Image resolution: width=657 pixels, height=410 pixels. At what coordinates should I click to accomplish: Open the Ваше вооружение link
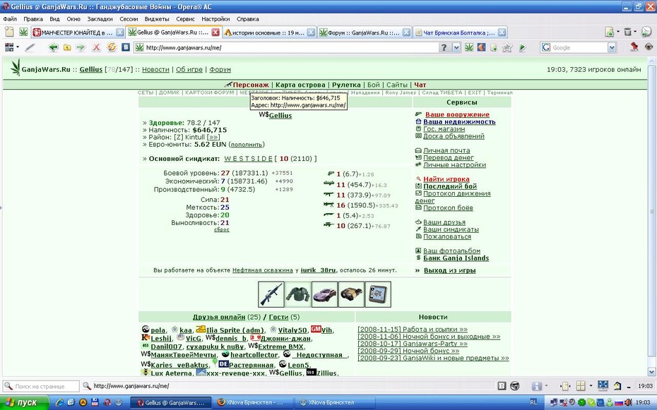[457, 114]
